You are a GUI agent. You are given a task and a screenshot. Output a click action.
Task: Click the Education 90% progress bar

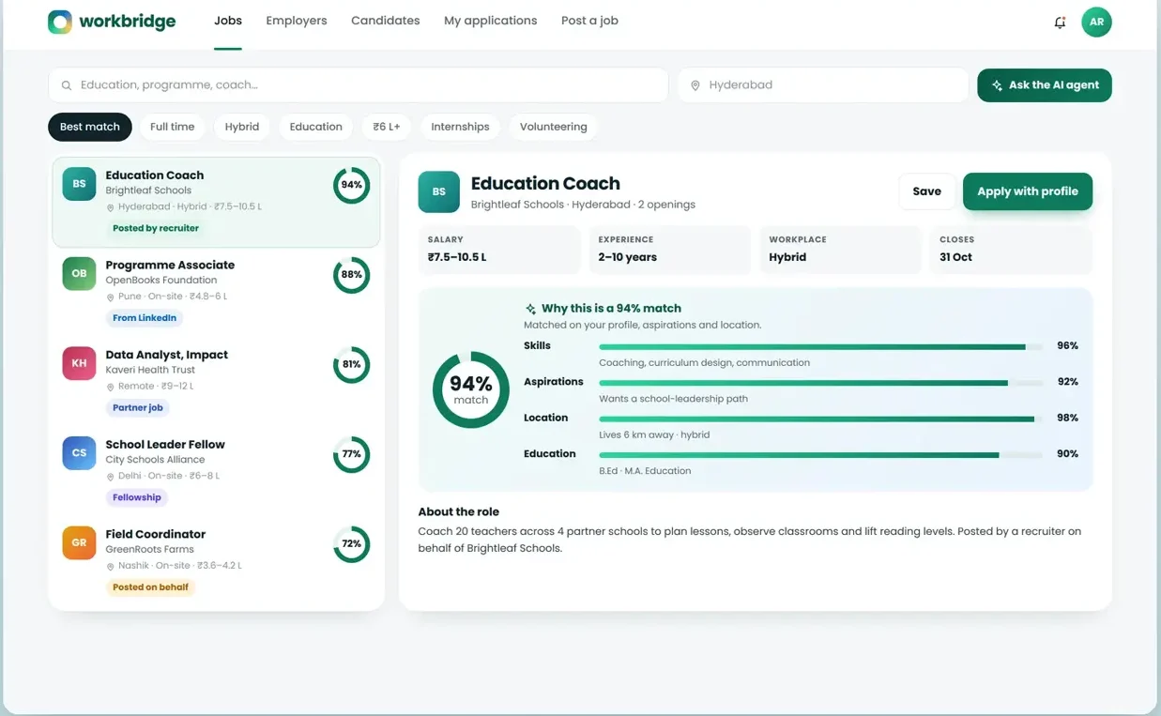[x=820, y=455]
